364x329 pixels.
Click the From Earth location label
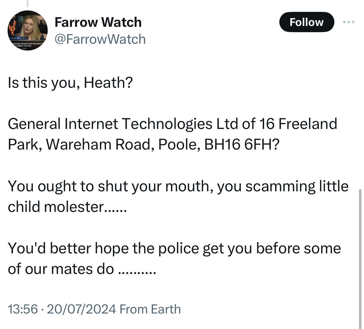(150, 309)
